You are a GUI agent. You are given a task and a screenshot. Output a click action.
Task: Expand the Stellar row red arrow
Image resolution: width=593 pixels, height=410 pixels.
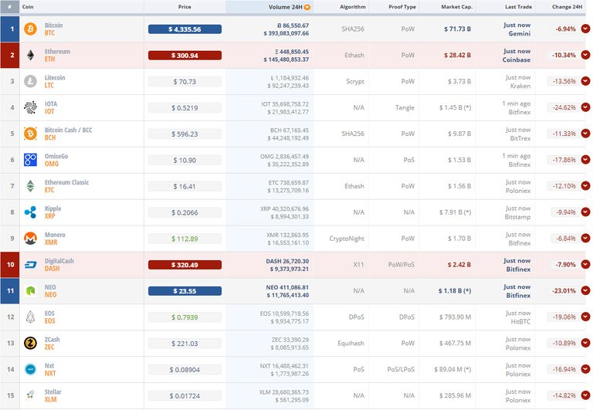[x=585, y=395]
